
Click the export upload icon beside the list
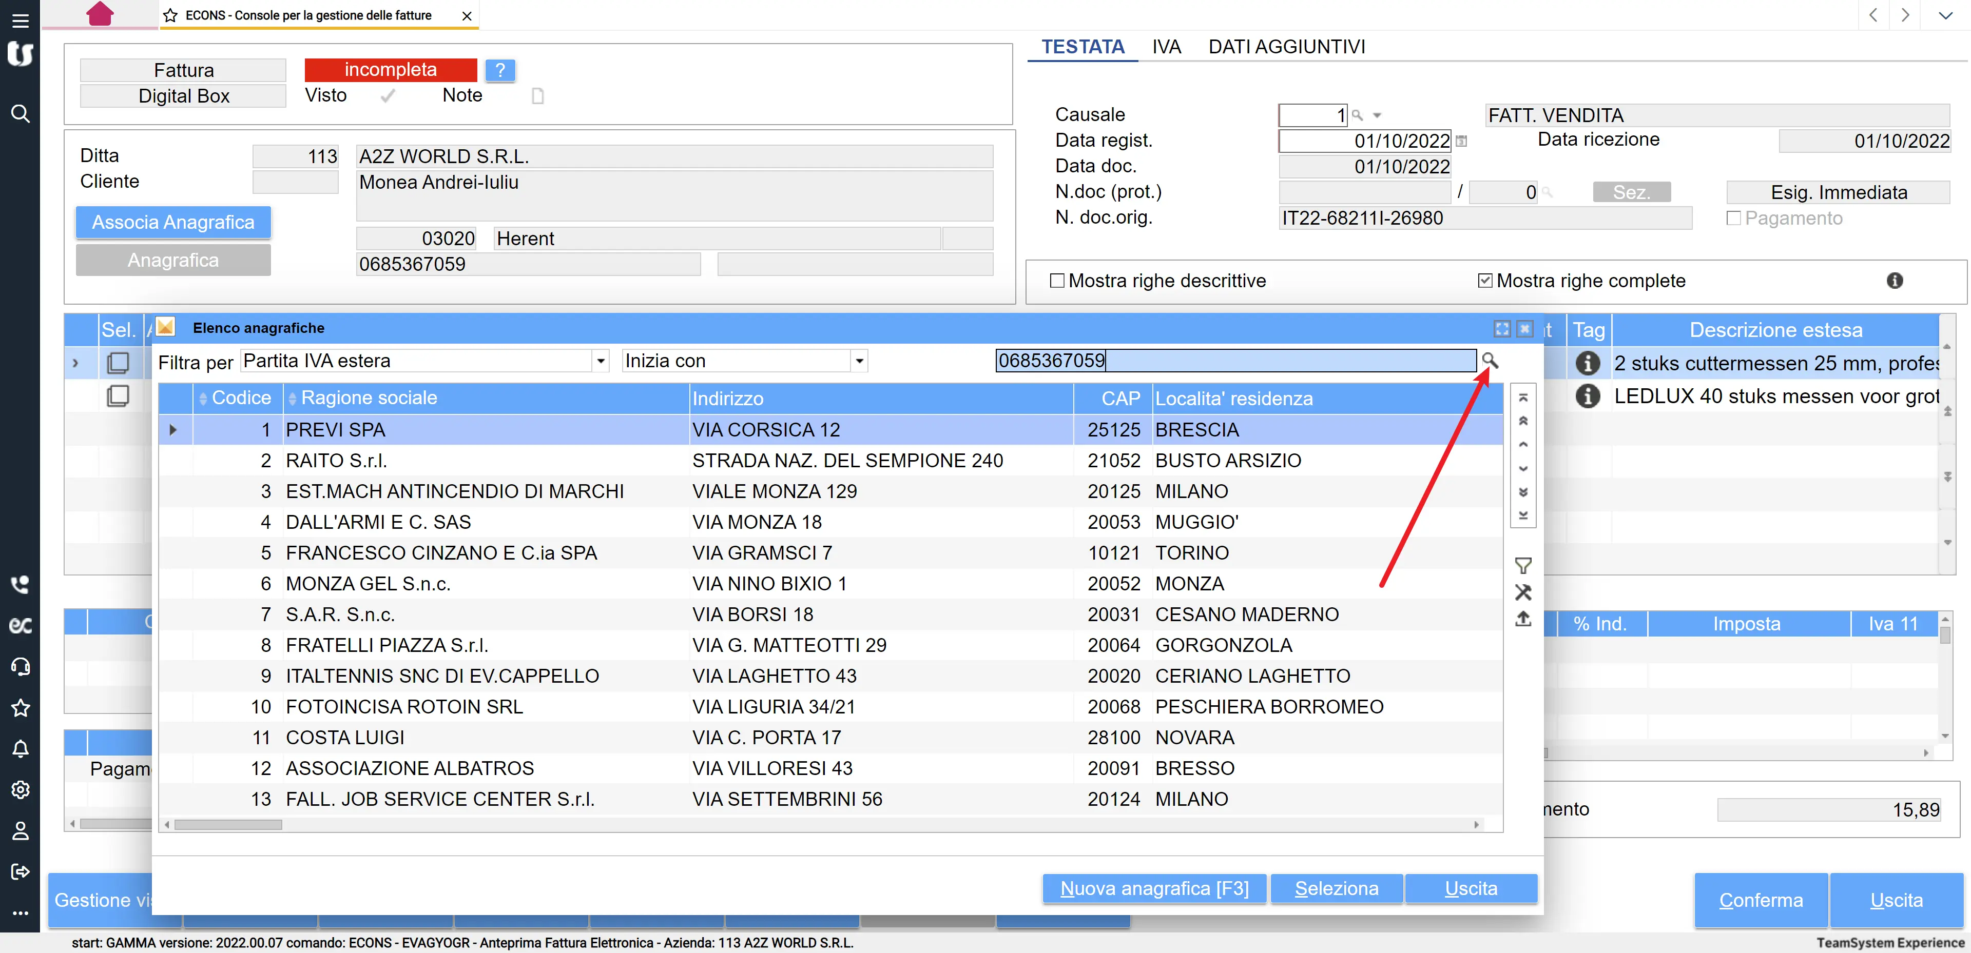point(1522,619)
